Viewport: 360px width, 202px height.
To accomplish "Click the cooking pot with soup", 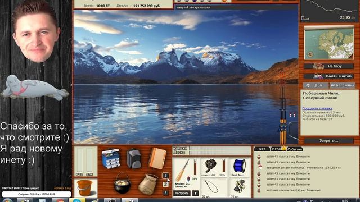I will tap(122, 183).
